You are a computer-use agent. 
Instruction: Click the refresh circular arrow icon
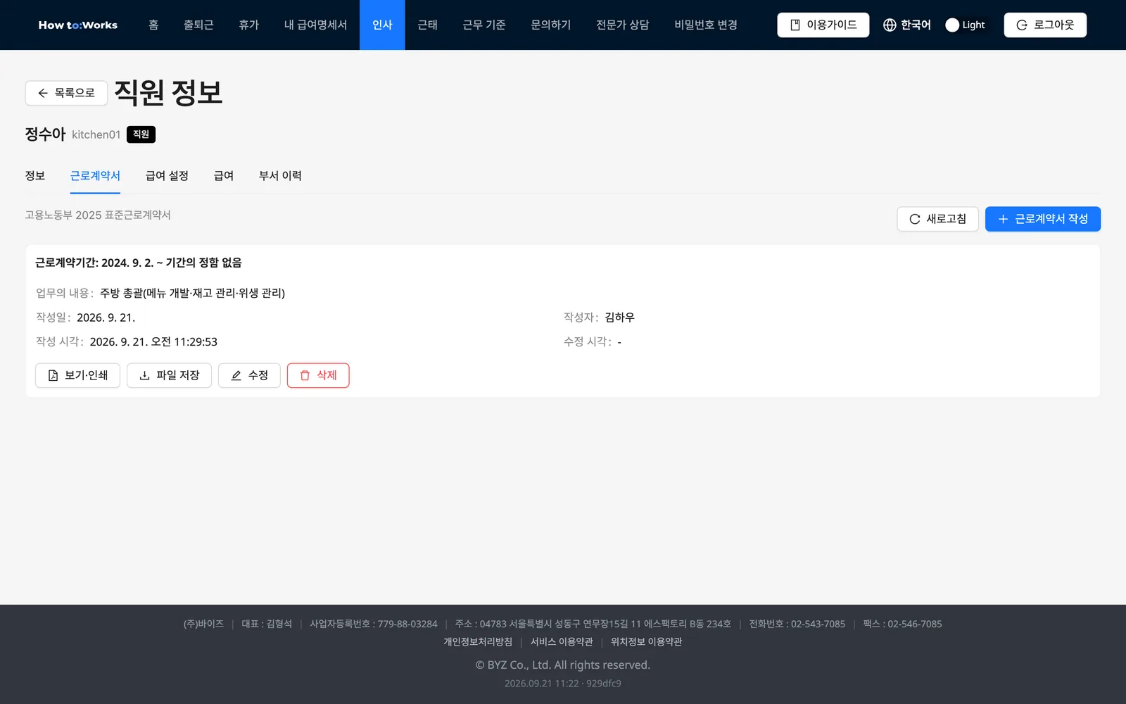click(x=915, y=219)
